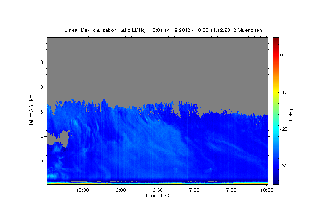This screenshot has width=331, height=221.
Task: Click the 'LDRg dB' colorbar label
Action: click(x=290, y=111)
